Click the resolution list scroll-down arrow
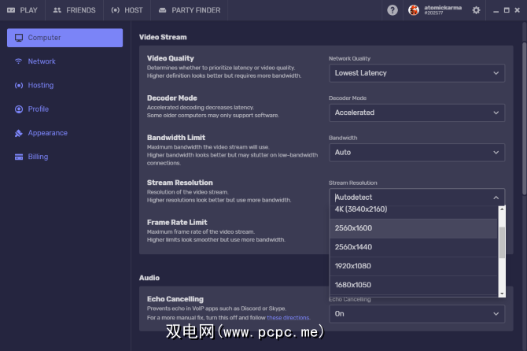 pos(502,294)
